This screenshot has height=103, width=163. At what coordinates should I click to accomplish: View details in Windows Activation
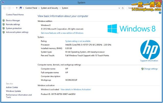click(x=76, y=90)
